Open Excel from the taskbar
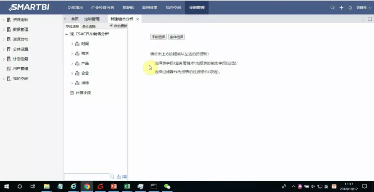The height and width of the screenshot is (192, 374). pyautogui.click(x=127, y=186)
